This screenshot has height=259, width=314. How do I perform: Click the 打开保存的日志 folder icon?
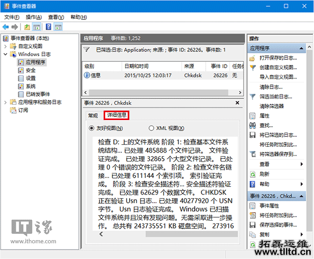coord(252,58)
